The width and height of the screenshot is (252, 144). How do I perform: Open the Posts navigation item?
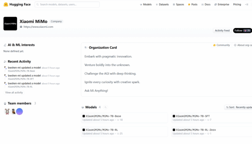pyautogui.click(x=193, y=4)
